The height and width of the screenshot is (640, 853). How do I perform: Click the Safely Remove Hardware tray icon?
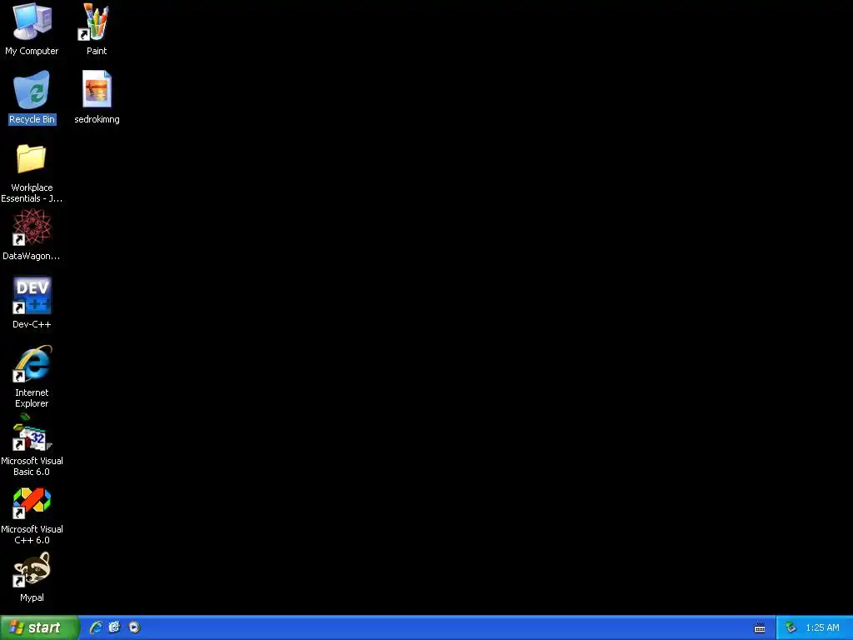point(791,627)
